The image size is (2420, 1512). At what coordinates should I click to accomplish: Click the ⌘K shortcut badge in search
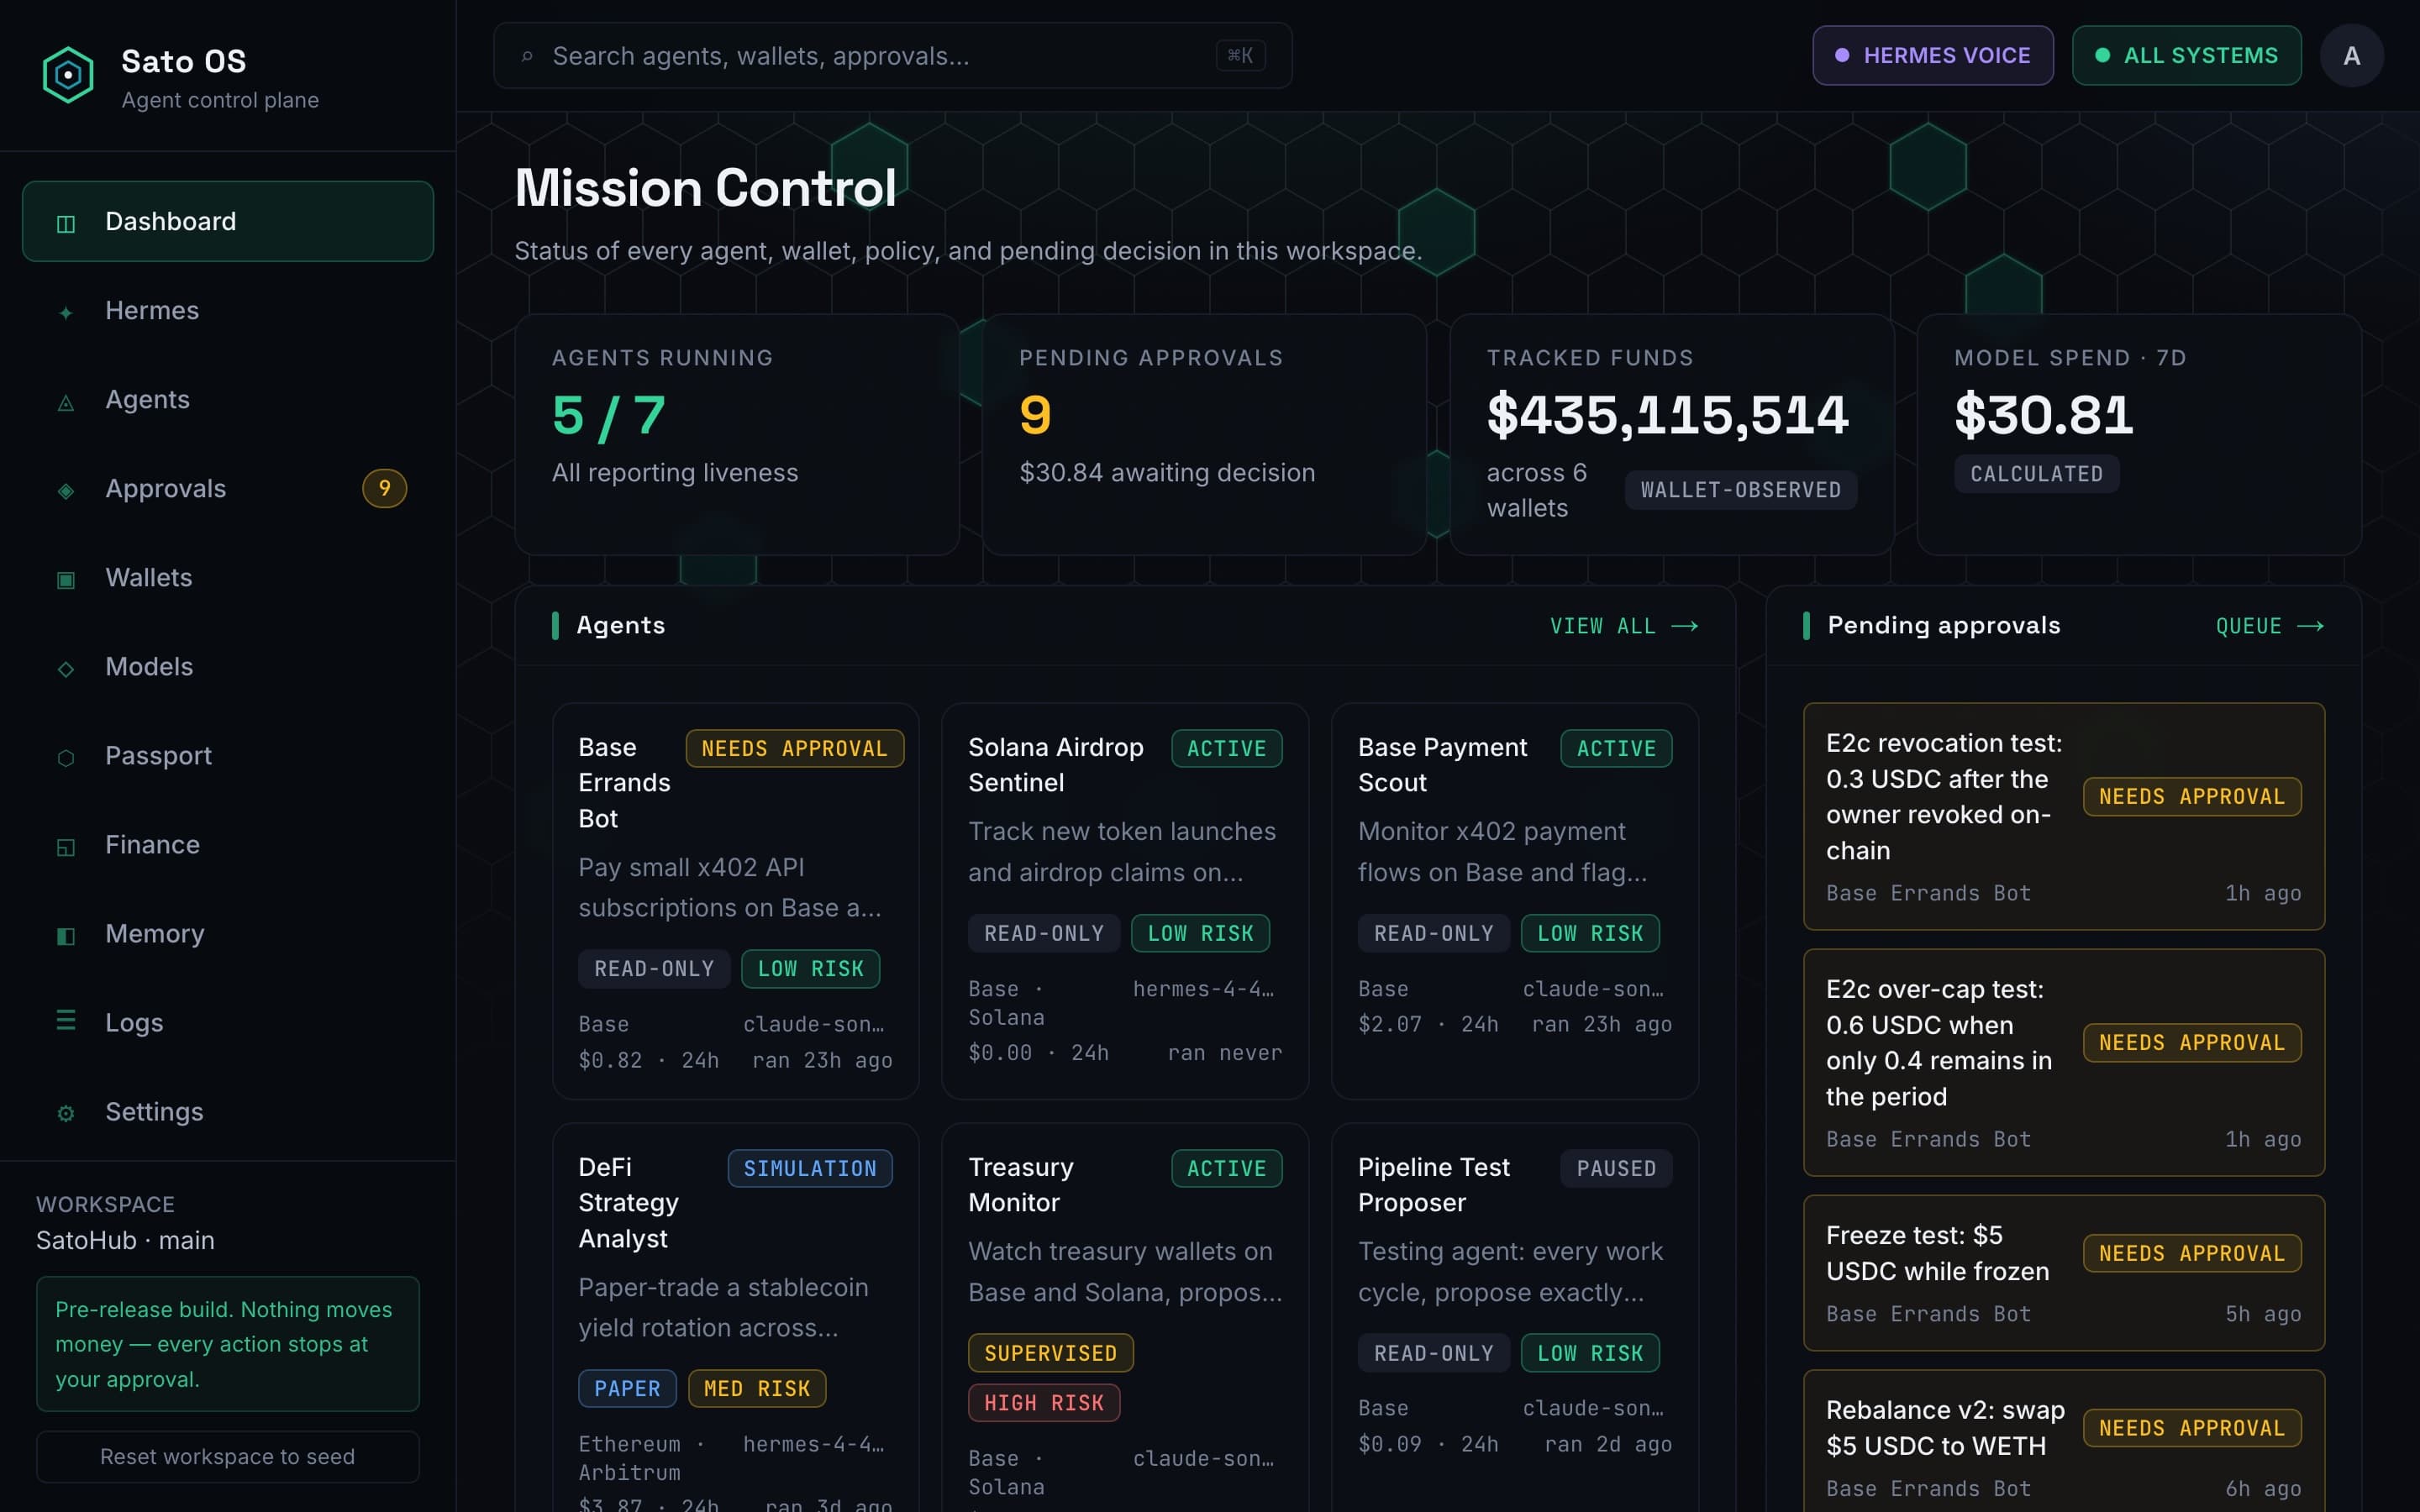tap(1240, 56)
